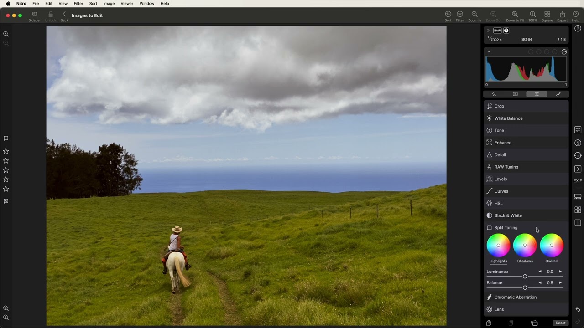The height and width of the screenshot is (328, 584).
Task: Click the RAW badge in the info panel
Action: click(497, 31)
